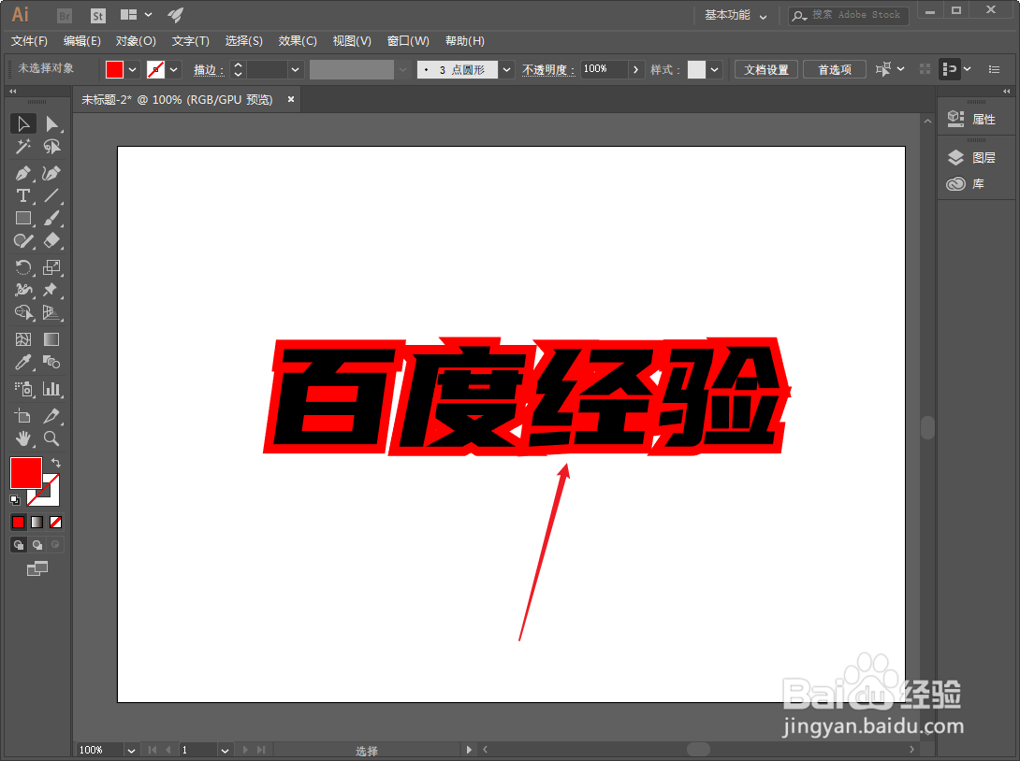Open the 属性 properties panel
The width and height of the screenshot is (1020, 761).
click(x=972, y=119)
